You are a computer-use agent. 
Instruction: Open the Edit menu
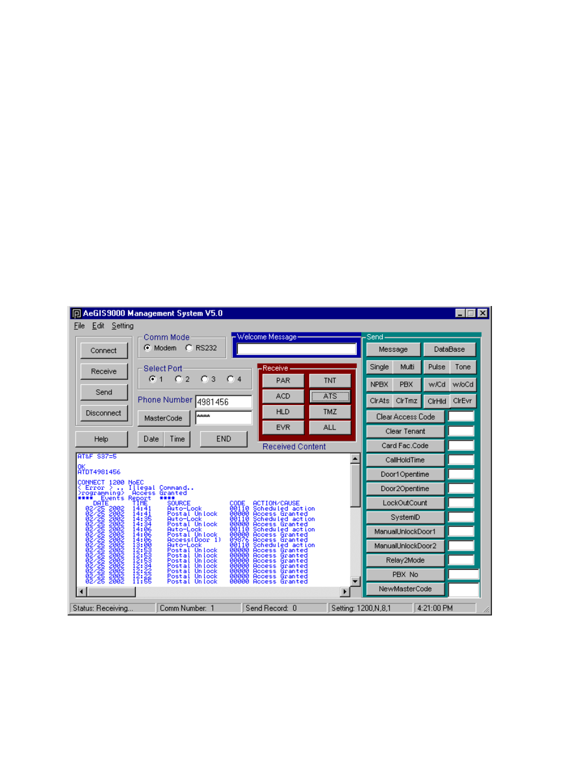[98, 326]
